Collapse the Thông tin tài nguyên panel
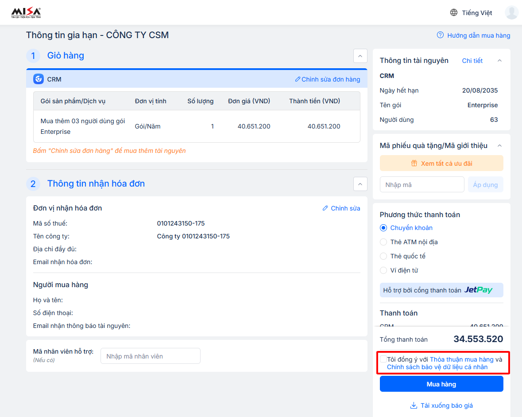522x417 pixels. pos(499,61)
